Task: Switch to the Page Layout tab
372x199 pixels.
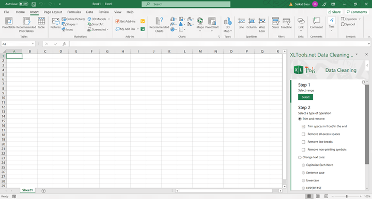Action: coord(53,12)
